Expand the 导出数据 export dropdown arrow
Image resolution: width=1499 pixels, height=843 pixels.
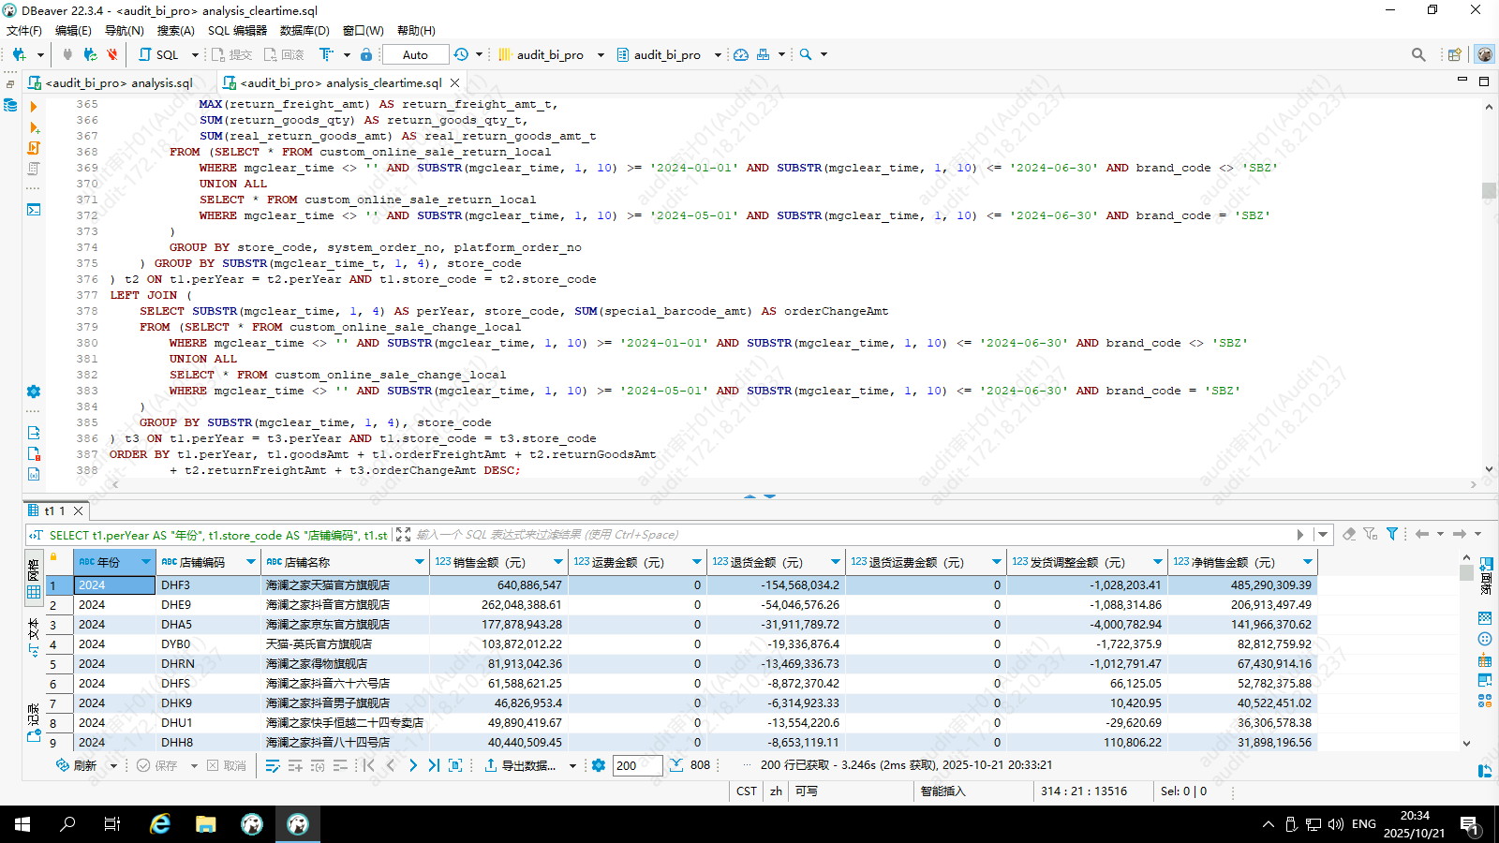[x=572, y=766]
